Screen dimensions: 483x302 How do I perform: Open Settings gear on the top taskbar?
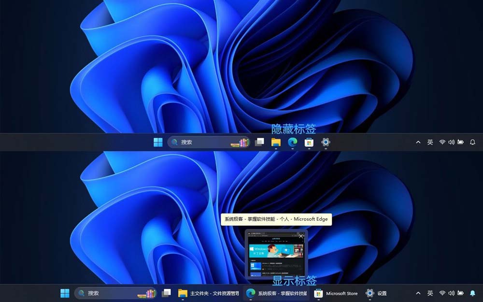click(x=326, y=143)
